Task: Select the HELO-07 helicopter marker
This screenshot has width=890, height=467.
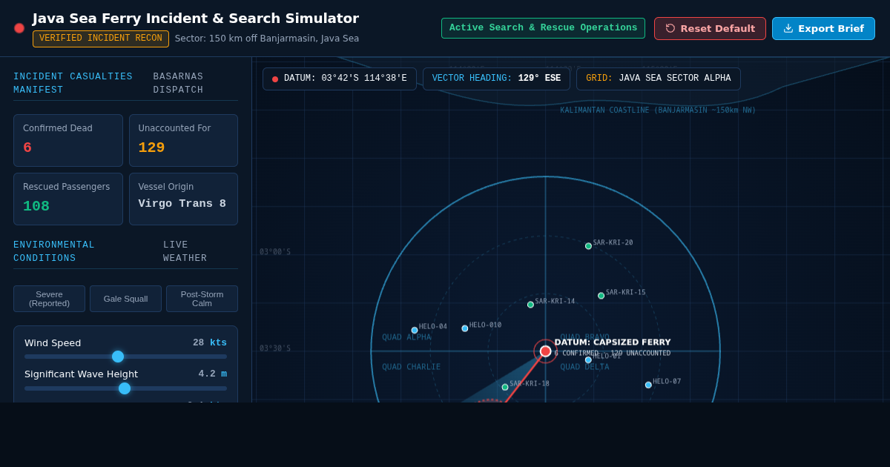Action: coord(648,385)
